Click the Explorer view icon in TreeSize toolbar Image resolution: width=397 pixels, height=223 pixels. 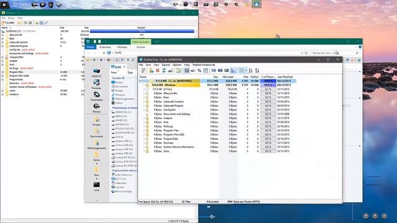pyautogui.click(x=178, y=71)
